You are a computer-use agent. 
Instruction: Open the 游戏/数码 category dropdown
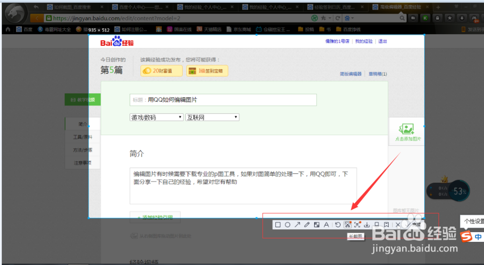pyautogui.click(x=156, y=117)
